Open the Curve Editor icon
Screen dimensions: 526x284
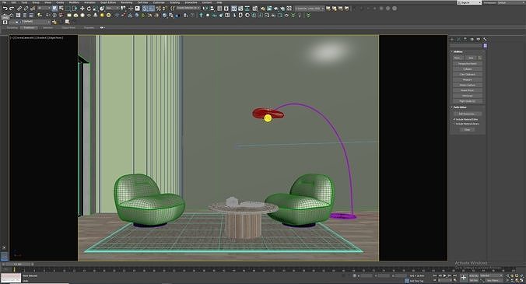[240, 9]
